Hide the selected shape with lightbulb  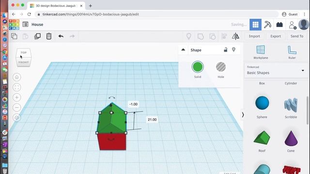click(x=233, y=50)
